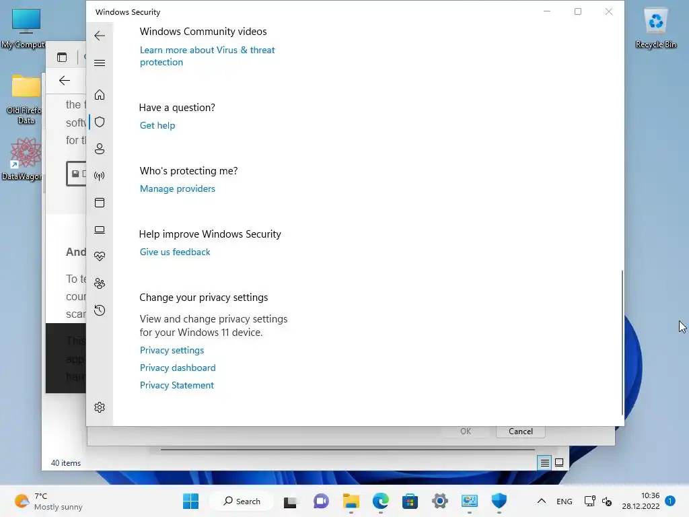Click the taskbar Search box
This screenshot has height=517, width=689.
pos(242,501)
